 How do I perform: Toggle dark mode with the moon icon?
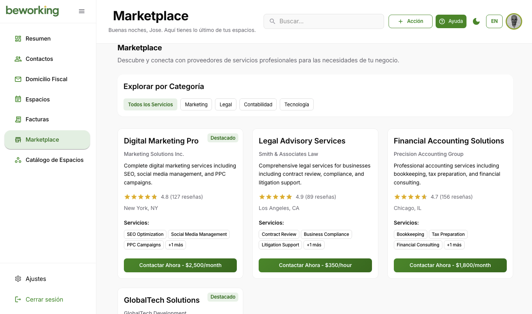pyautogui.click(x=476, y=21)
